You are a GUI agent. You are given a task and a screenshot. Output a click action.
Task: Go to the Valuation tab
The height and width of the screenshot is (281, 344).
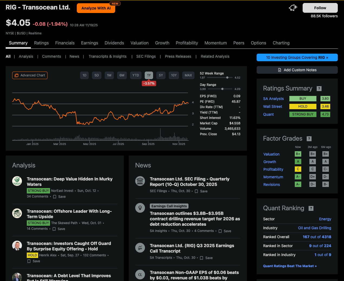[x=140, y=43]
